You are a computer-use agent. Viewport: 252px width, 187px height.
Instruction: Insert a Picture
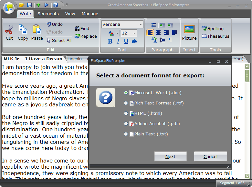coord(189,33)
